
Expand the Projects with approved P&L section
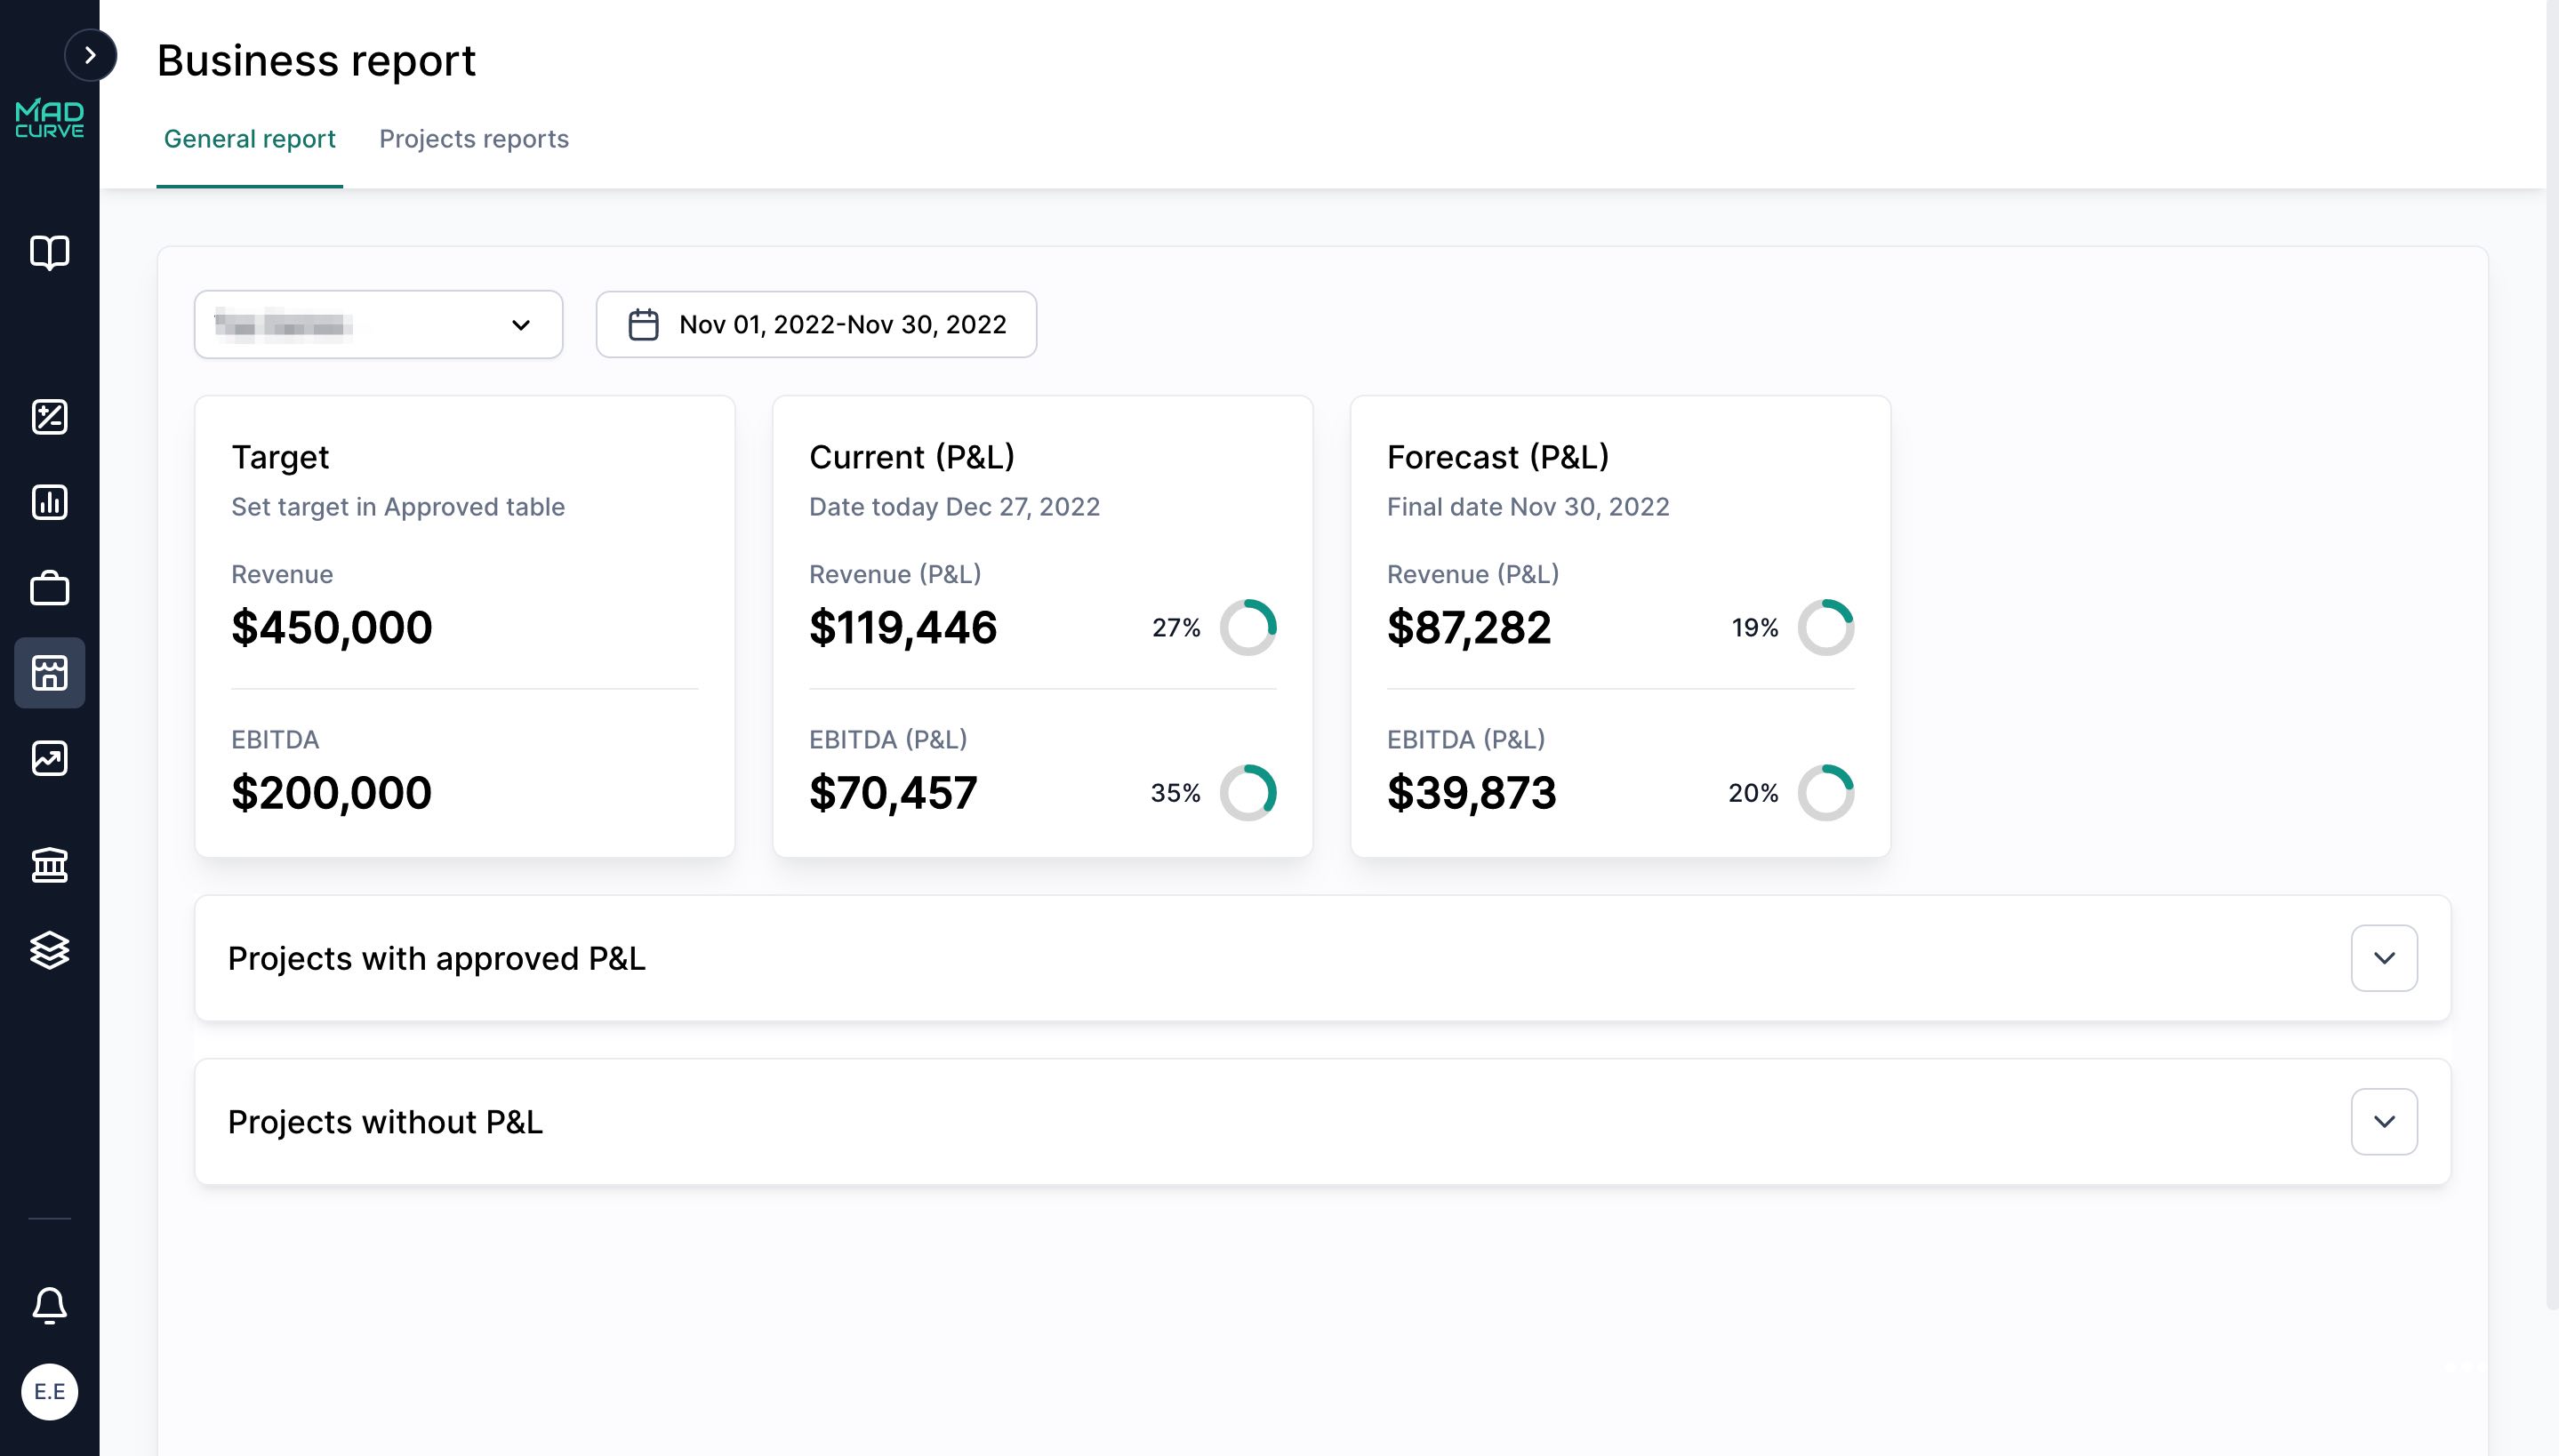pos(2384,957)
